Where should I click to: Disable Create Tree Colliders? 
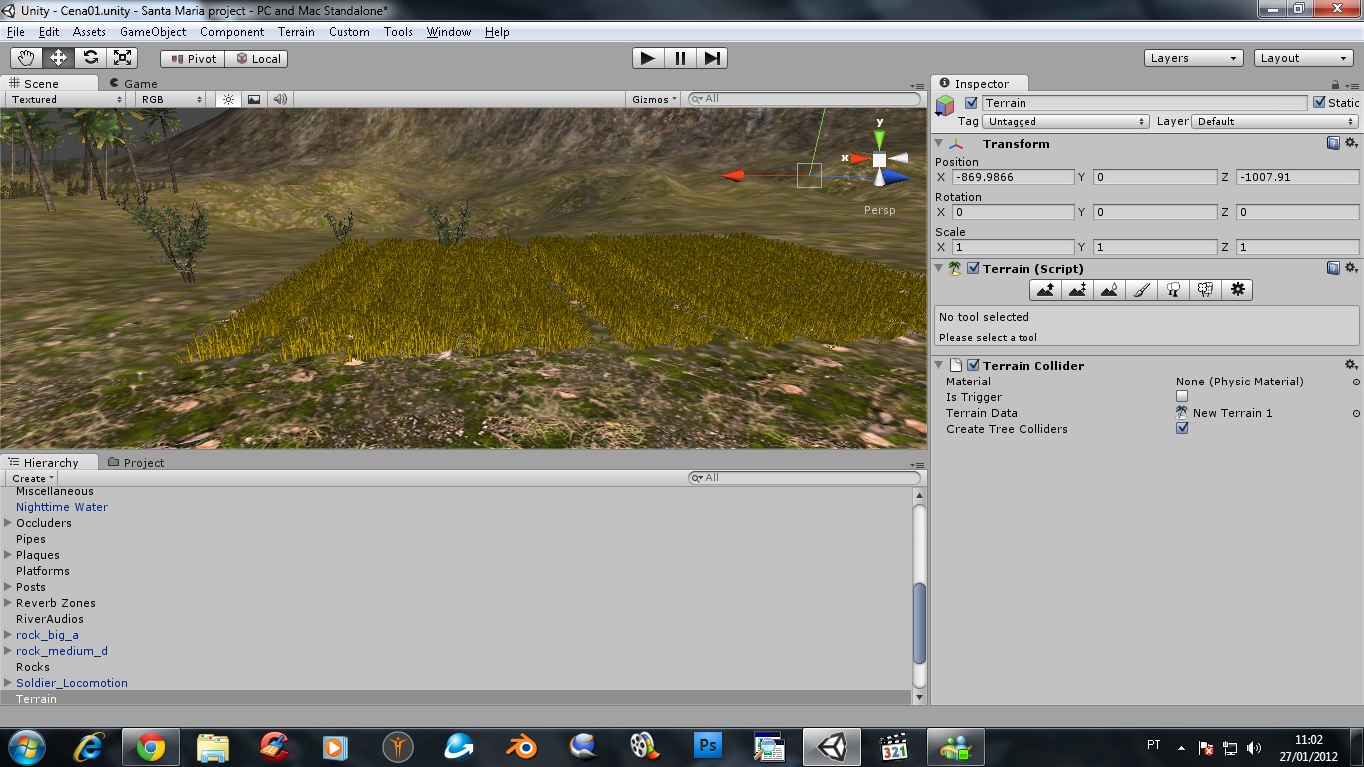pyautogui.click(x=1182, y=428)
